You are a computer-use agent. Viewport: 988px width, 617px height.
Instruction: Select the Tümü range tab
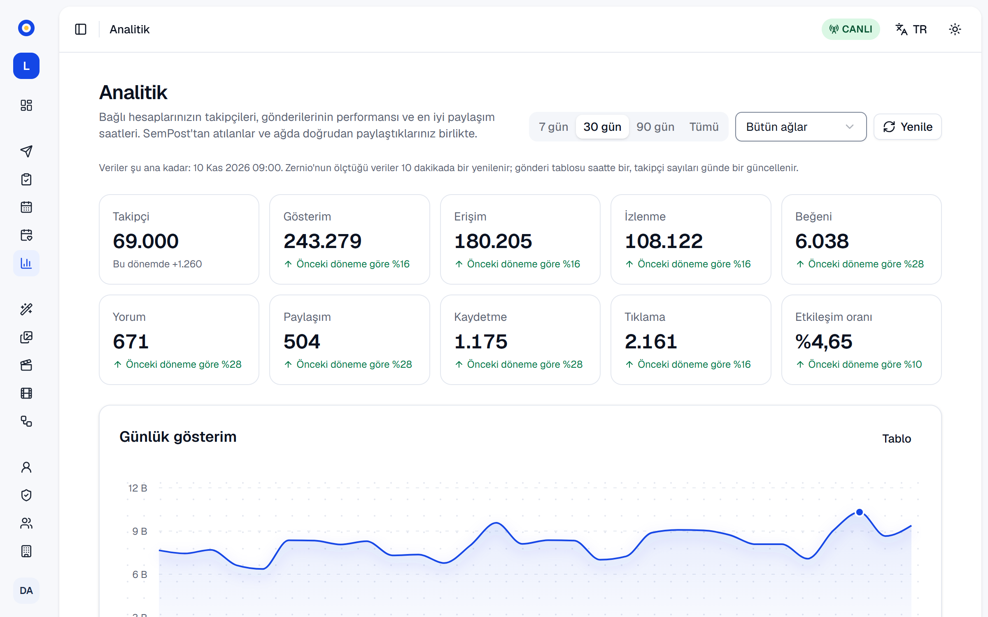pos(704,127)
